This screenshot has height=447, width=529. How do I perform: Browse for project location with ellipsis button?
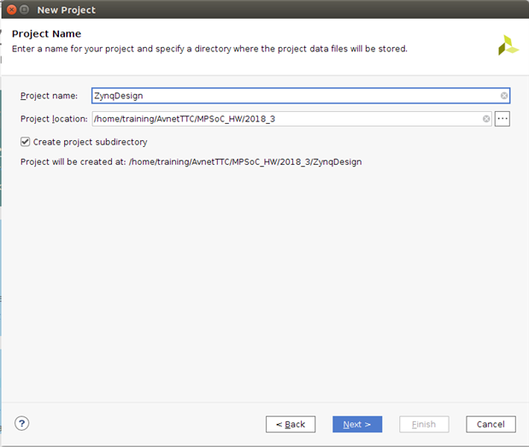pos(503,119)
